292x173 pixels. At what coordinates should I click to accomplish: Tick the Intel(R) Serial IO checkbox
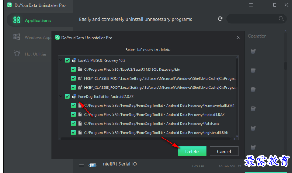pos(81,165)
